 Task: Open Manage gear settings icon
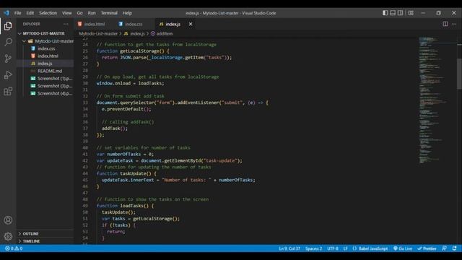[x=8, y=236]
